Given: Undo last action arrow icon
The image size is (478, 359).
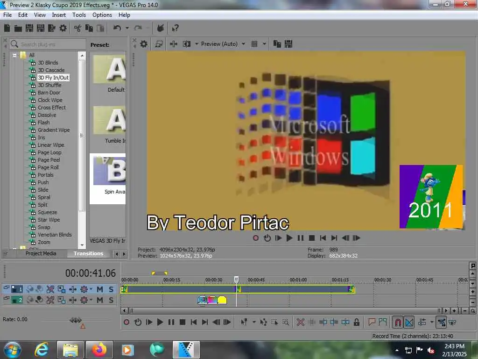Looking at the screenshot, I should [117, 28].
